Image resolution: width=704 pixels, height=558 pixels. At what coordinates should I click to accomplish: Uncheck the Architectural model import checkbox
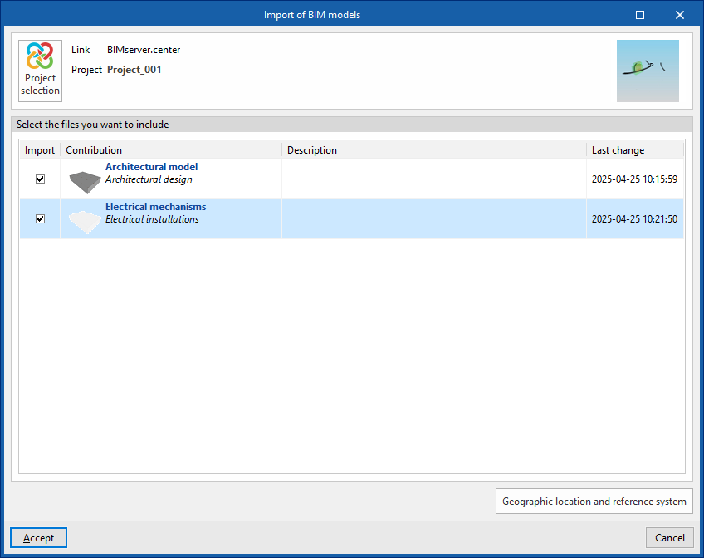[40, 179]
